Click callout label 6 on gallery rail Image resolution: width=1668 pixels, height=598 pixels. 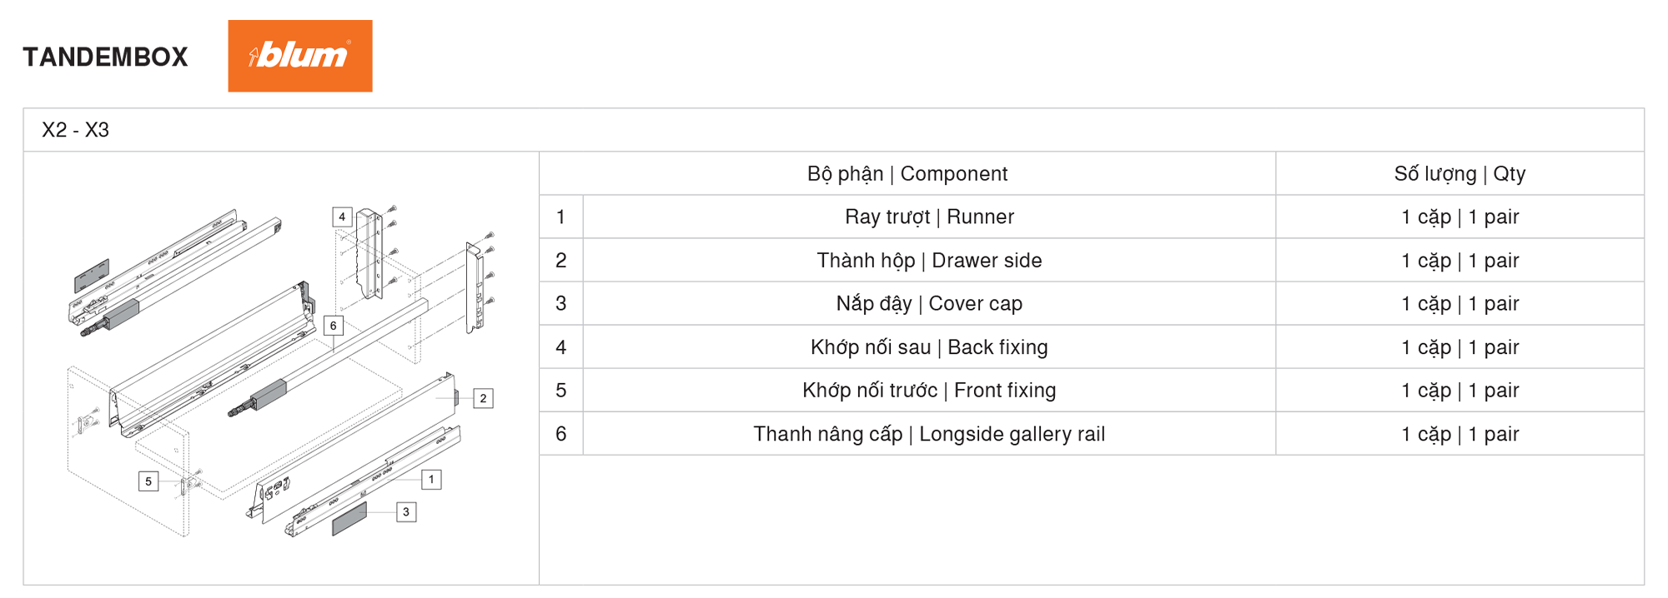[x=333, y=326]
